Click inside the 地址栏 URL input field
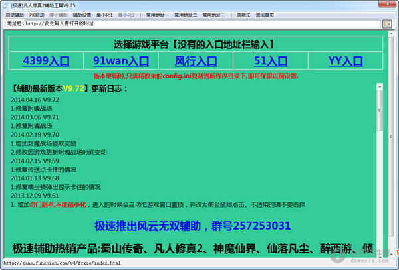This screenshot has width=399, height=270. pyautogui.click(x=203, y=24)
